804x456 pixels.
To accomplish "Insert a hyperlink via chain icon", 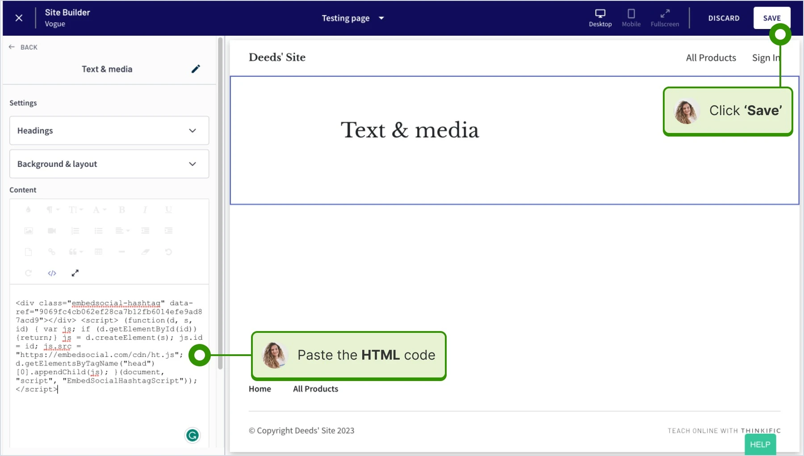I will pos(52,252).
